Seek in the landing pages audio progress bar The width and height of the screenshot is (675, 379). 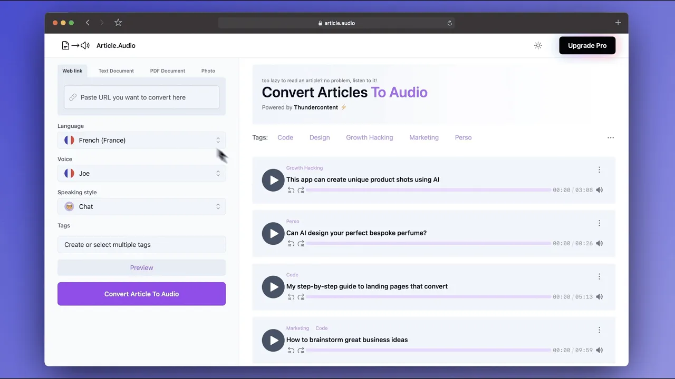point(428,297)
